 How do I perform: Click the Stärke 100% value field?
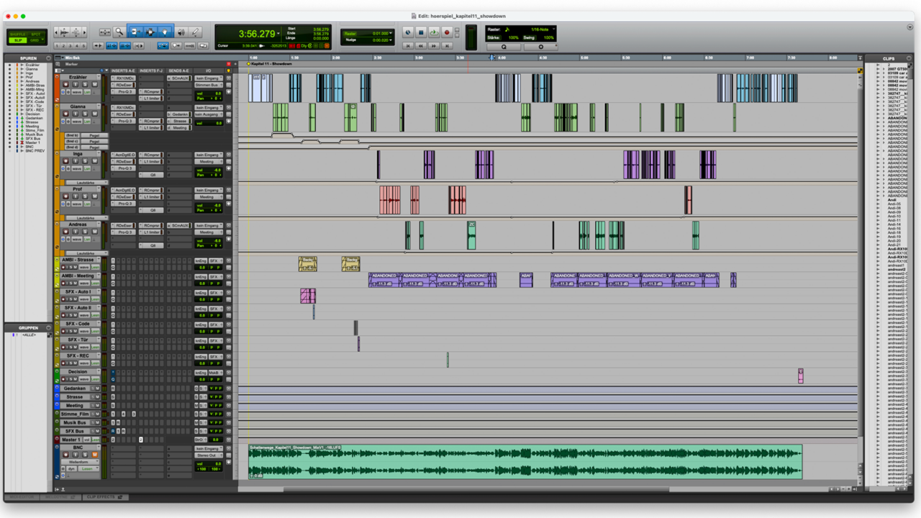click(514, 37)
